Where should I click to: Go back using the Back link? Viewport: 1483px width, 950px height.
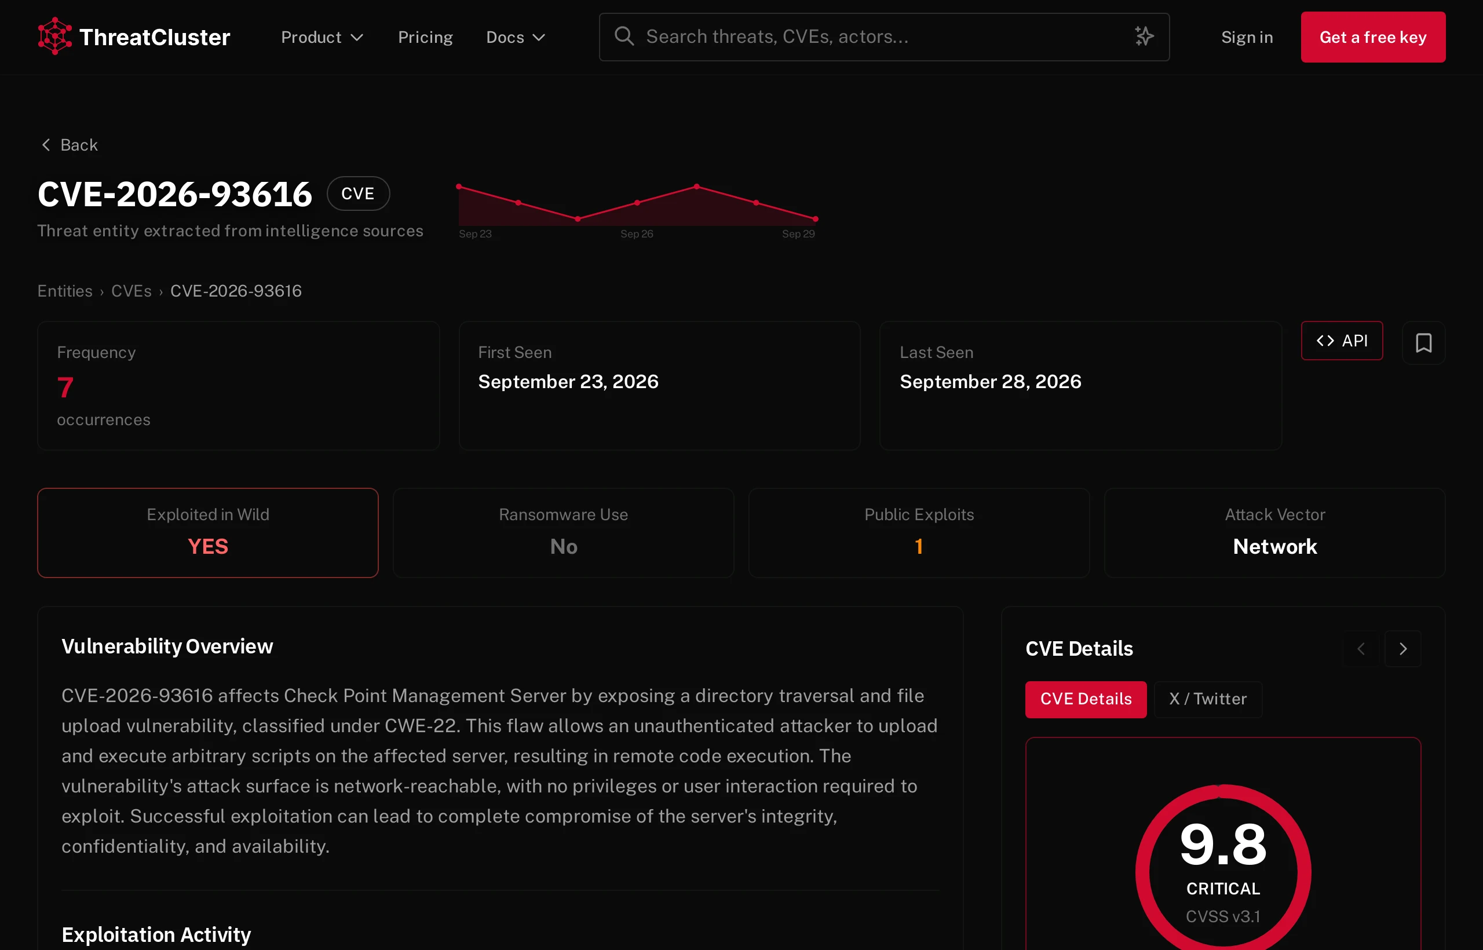70,145
